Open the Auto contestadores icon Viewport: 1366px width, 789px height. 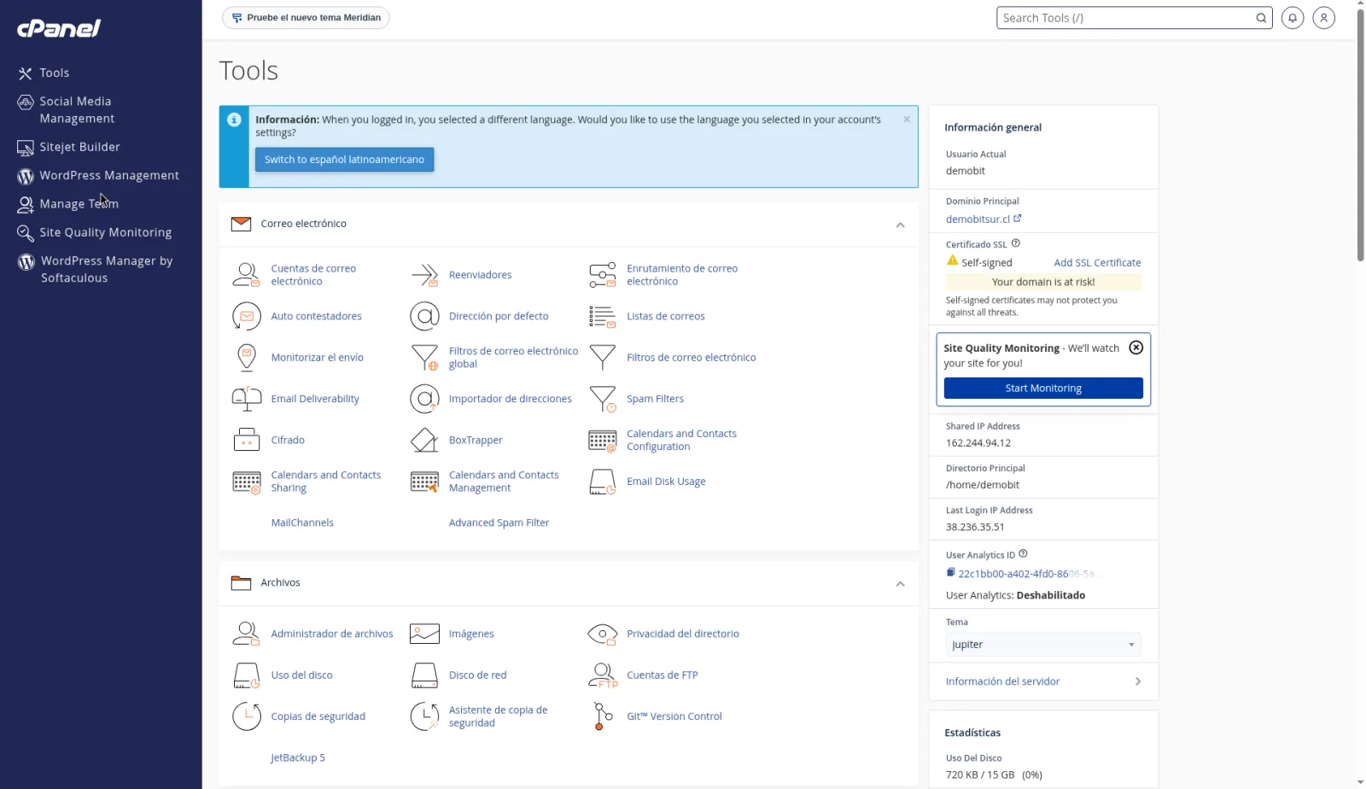tap(246, 316)
